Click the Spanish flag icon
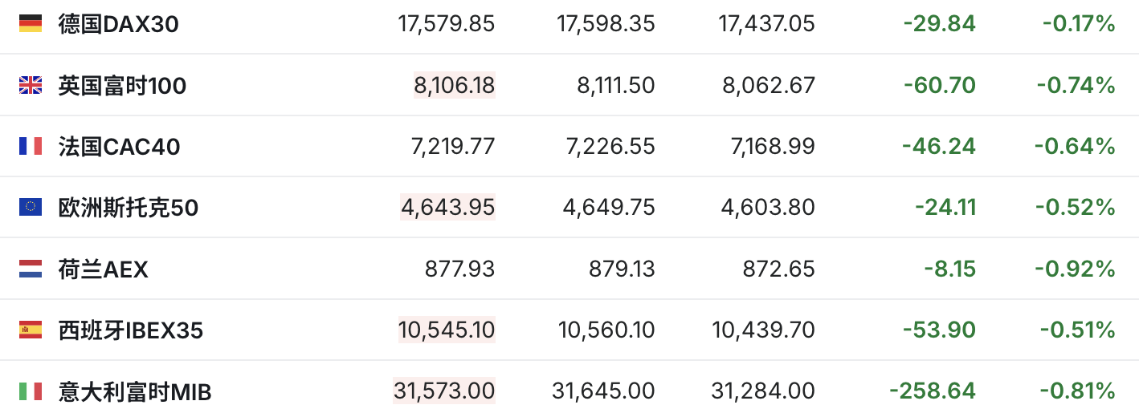This screenshot has height=409, width=1139. (31, 330)
